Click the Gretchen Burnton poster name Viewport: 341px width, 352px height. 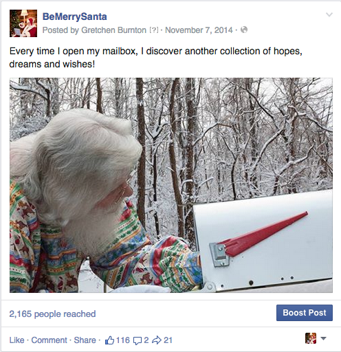[x=113, y=30]
